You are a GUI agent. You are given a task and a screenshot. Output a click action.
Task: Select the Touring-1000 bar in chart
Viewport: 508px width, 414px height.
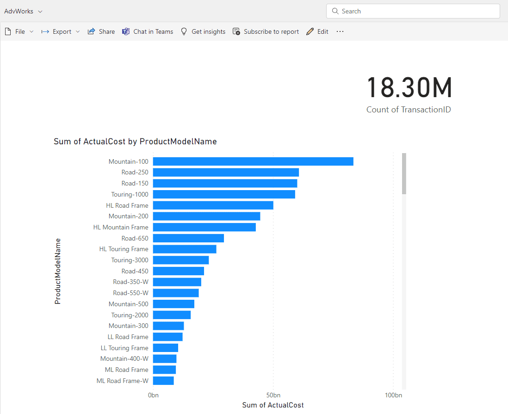coord(223,194)
